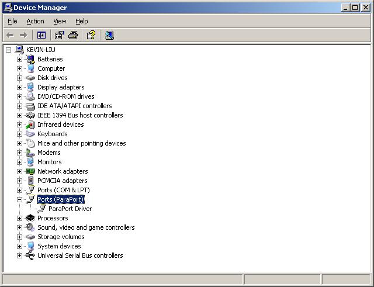This screenshot has width=374, height=287.
Task: Select the Computer tree item label
Action: pyautogui.click(x=51, y=68)
